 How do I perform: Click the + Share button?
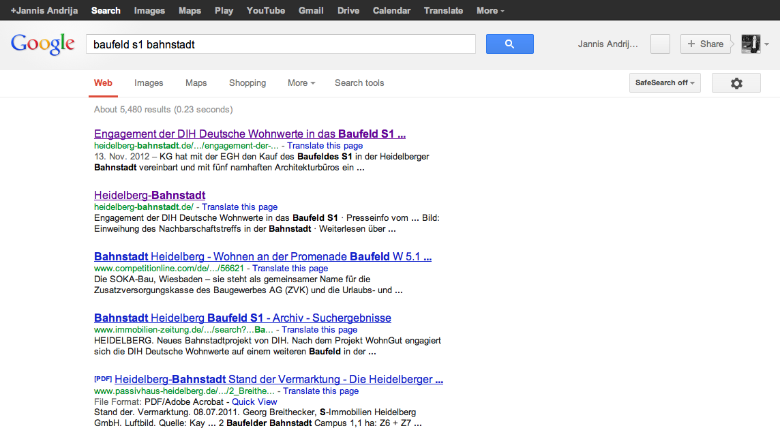pos(706,44)
